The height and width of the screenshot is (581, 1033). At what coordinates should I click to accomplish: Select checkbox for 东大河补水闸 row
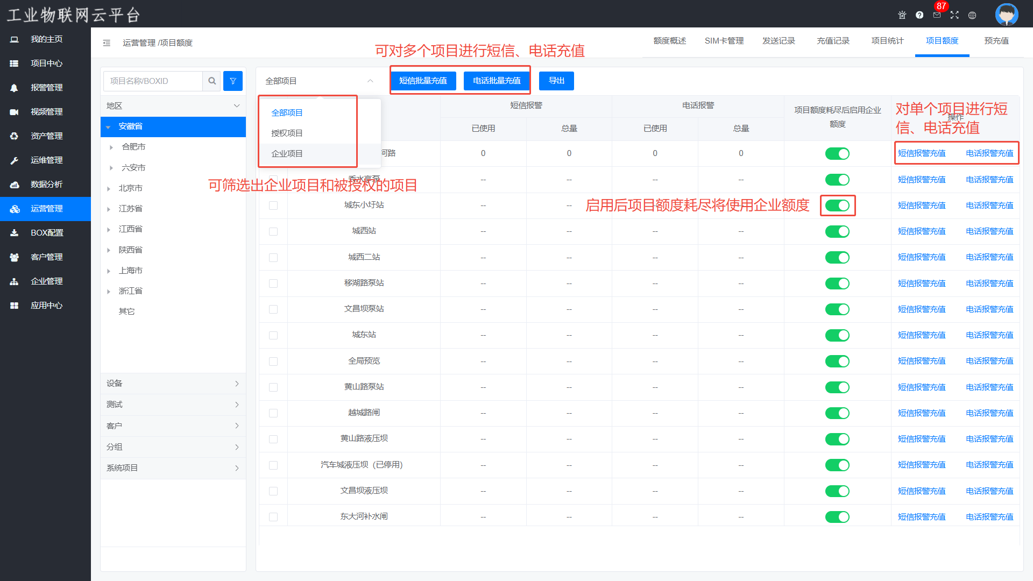[x=273, y=517]
